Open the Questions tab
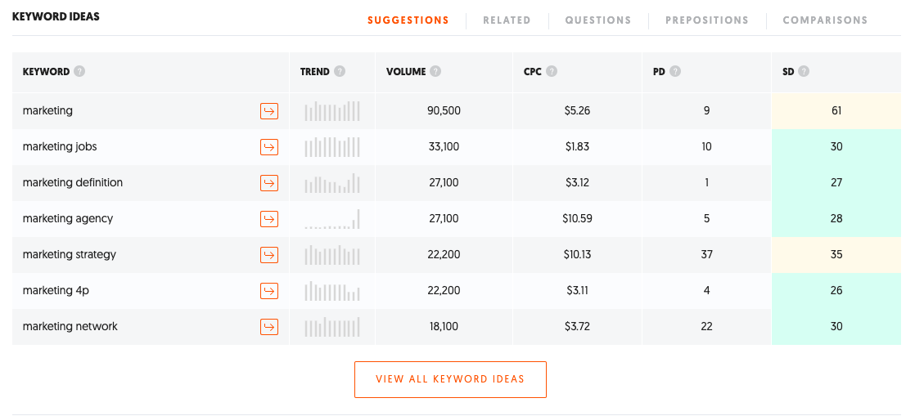915x416 pixels. 598,20
